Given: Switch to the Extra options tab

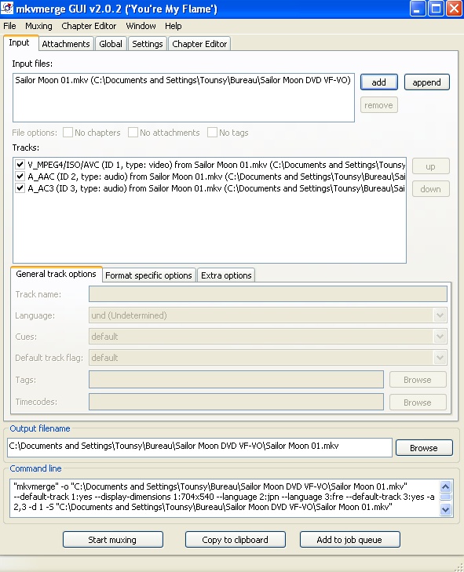Looking at the screenshot, I should click(226, 275).
